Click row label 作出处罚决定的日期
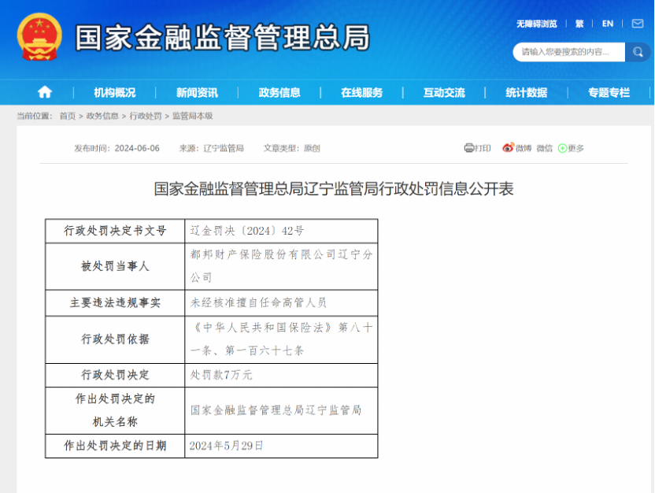655x493 pixels. pos(115,447)
